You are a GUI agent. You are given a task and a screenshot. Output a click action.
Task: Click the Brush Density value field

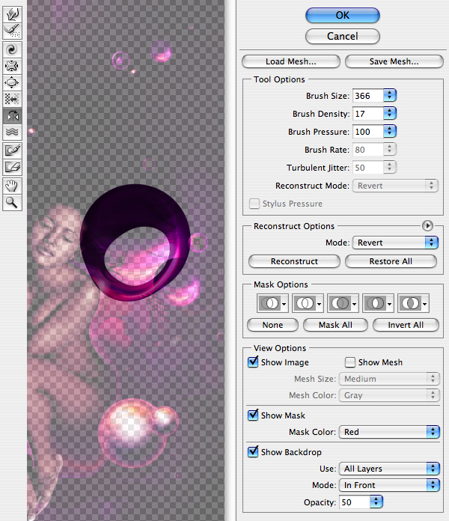368,114
